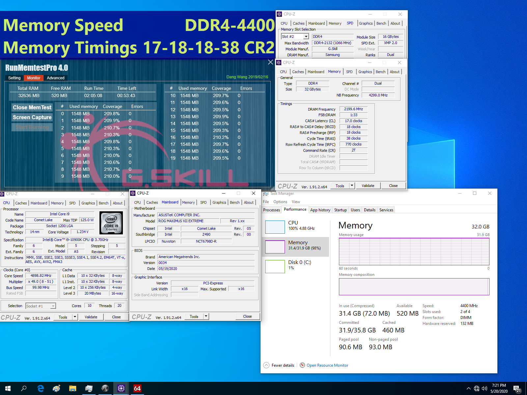Open the Graphics tab in CPU-Z

tap(88, 203)
